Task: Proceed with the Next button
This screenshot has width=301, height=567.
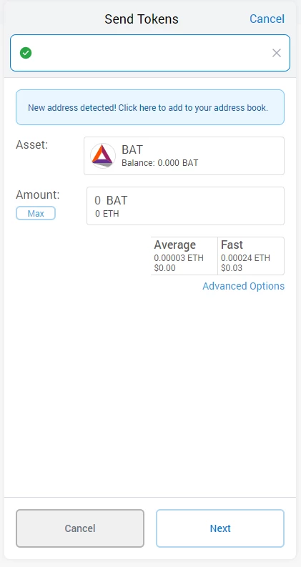Action: [x=220, y=528]
